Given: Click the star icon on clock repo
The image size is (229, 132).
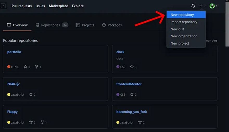Looking at the screenshot, I should [132, 67].
